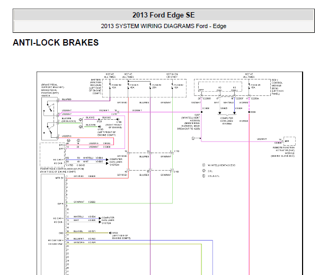
Task: Click the '2.0L' legend entry
Action: click(210, 171)
